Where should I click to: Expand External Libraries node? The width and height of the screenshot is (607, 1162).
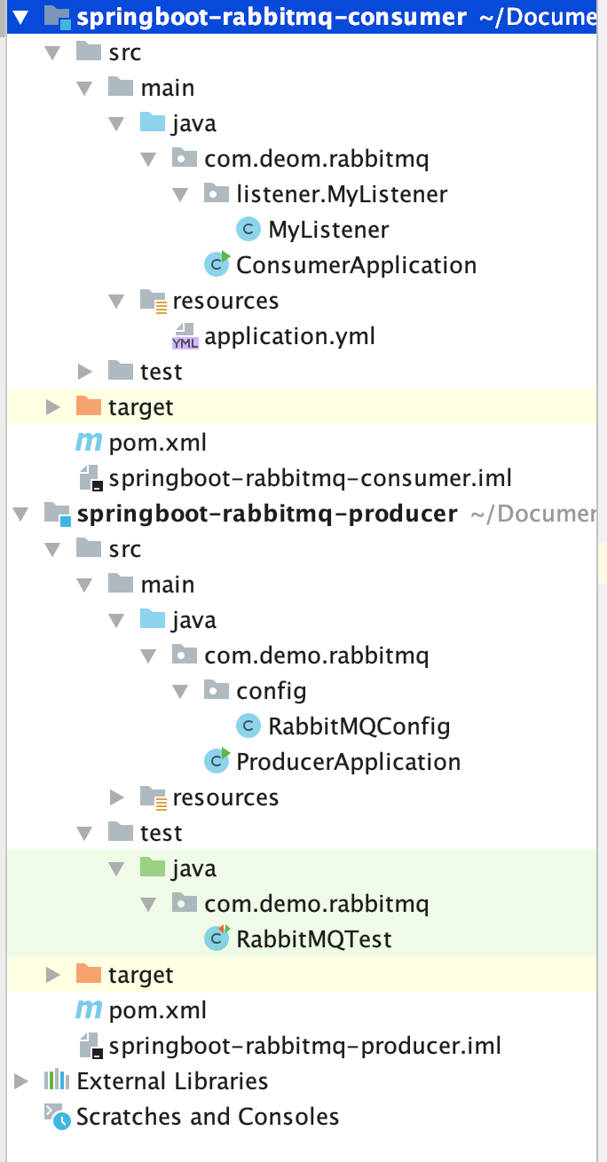(x=20, y=1081)
